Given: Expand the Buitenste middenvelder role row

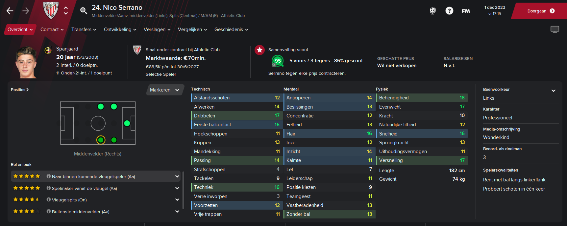Looking at the screenshot, I should click(96, 212).
